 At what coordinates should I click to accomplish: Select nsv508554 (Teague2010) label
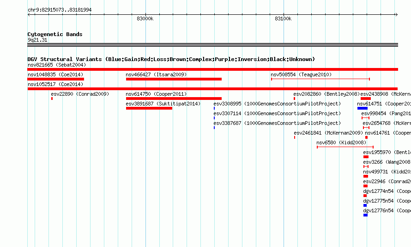click(301, 74)
